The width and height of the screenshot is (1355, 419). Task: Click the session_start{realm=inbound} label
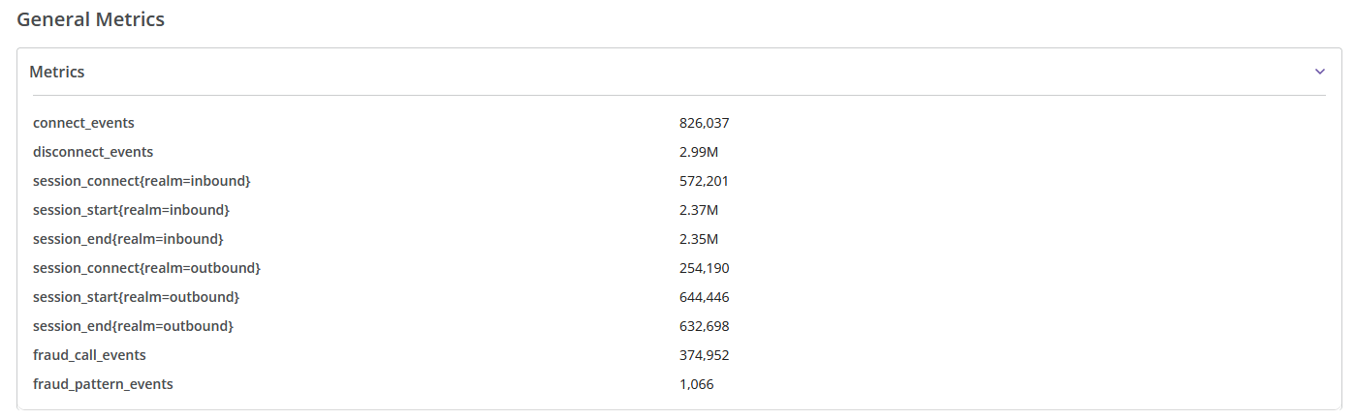point(131,210)
